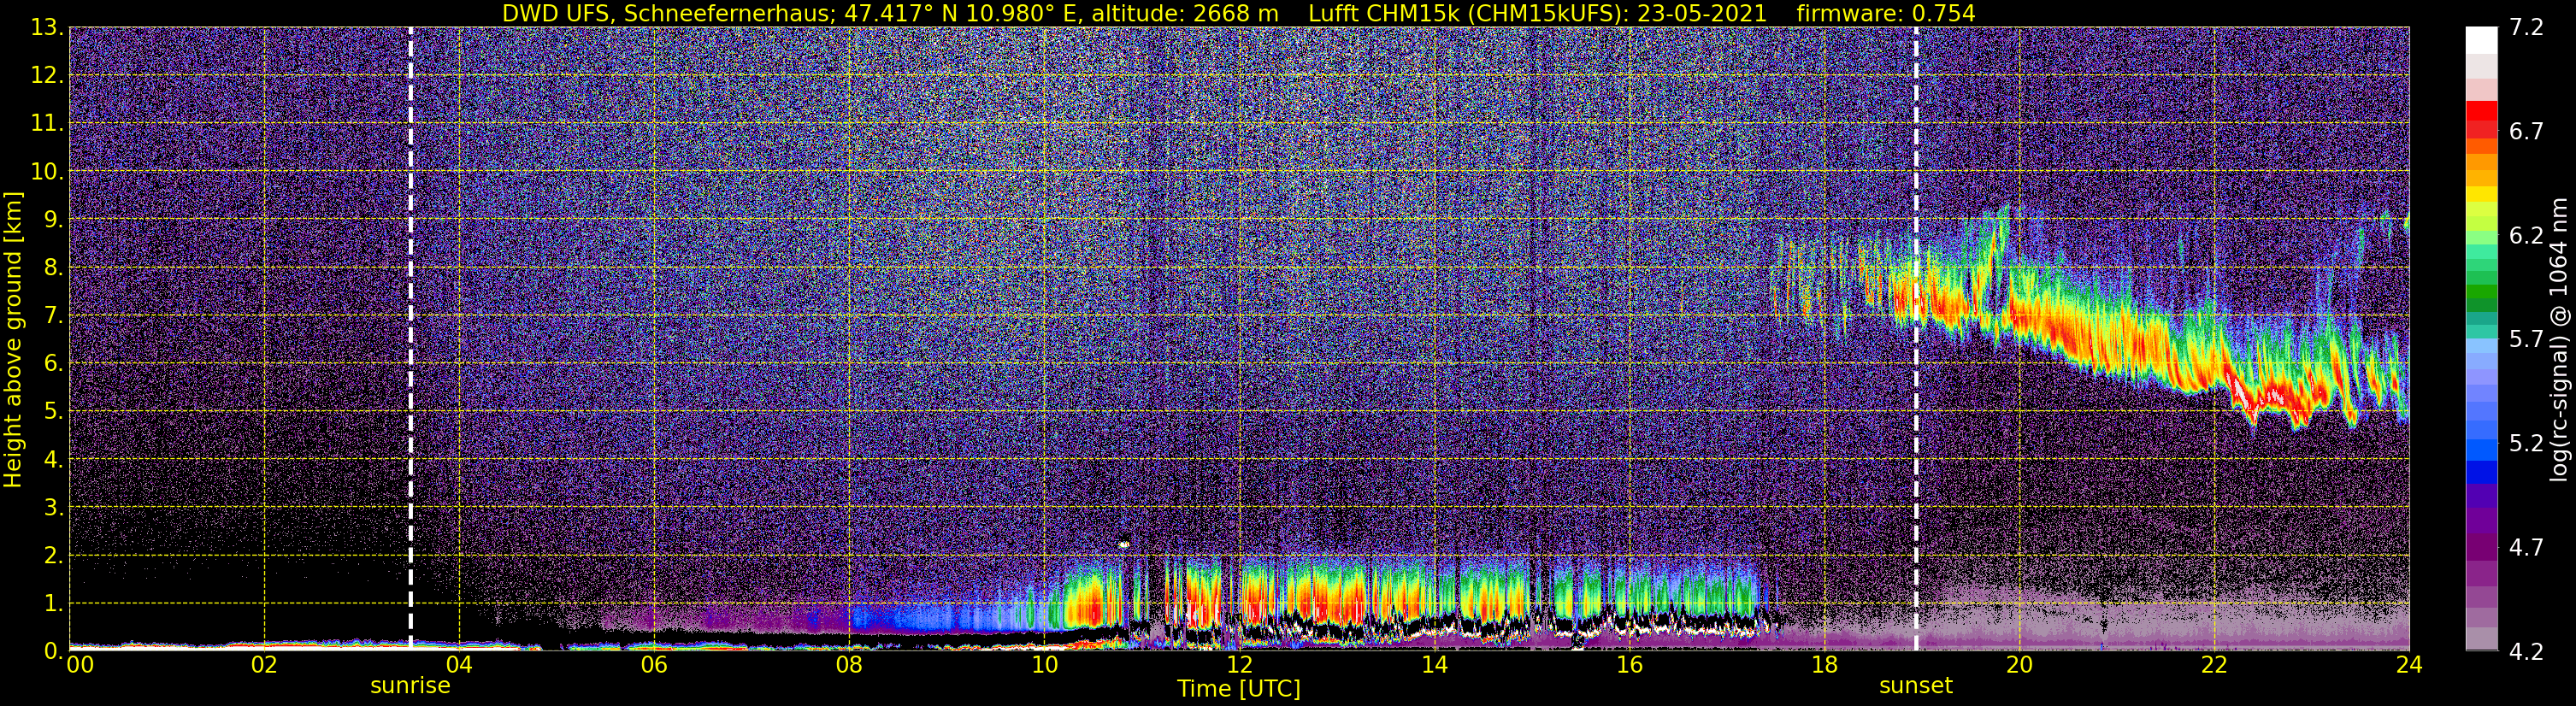Click the colorbar value '6.7'
This screenshot has height=706, width=2576.
click(x=2526, y=132)
